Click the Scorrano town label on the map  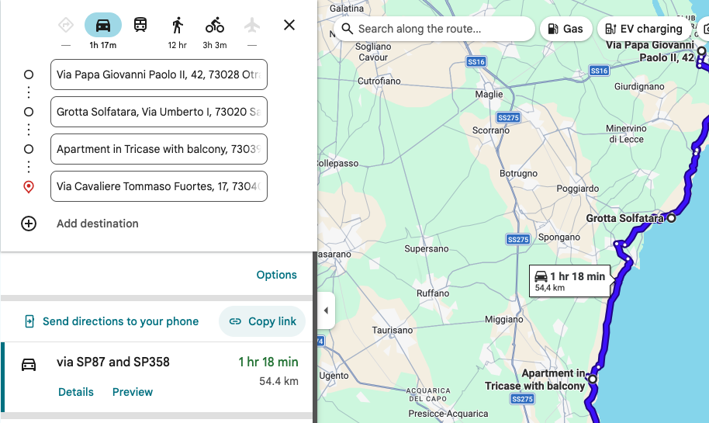point(490,130)
